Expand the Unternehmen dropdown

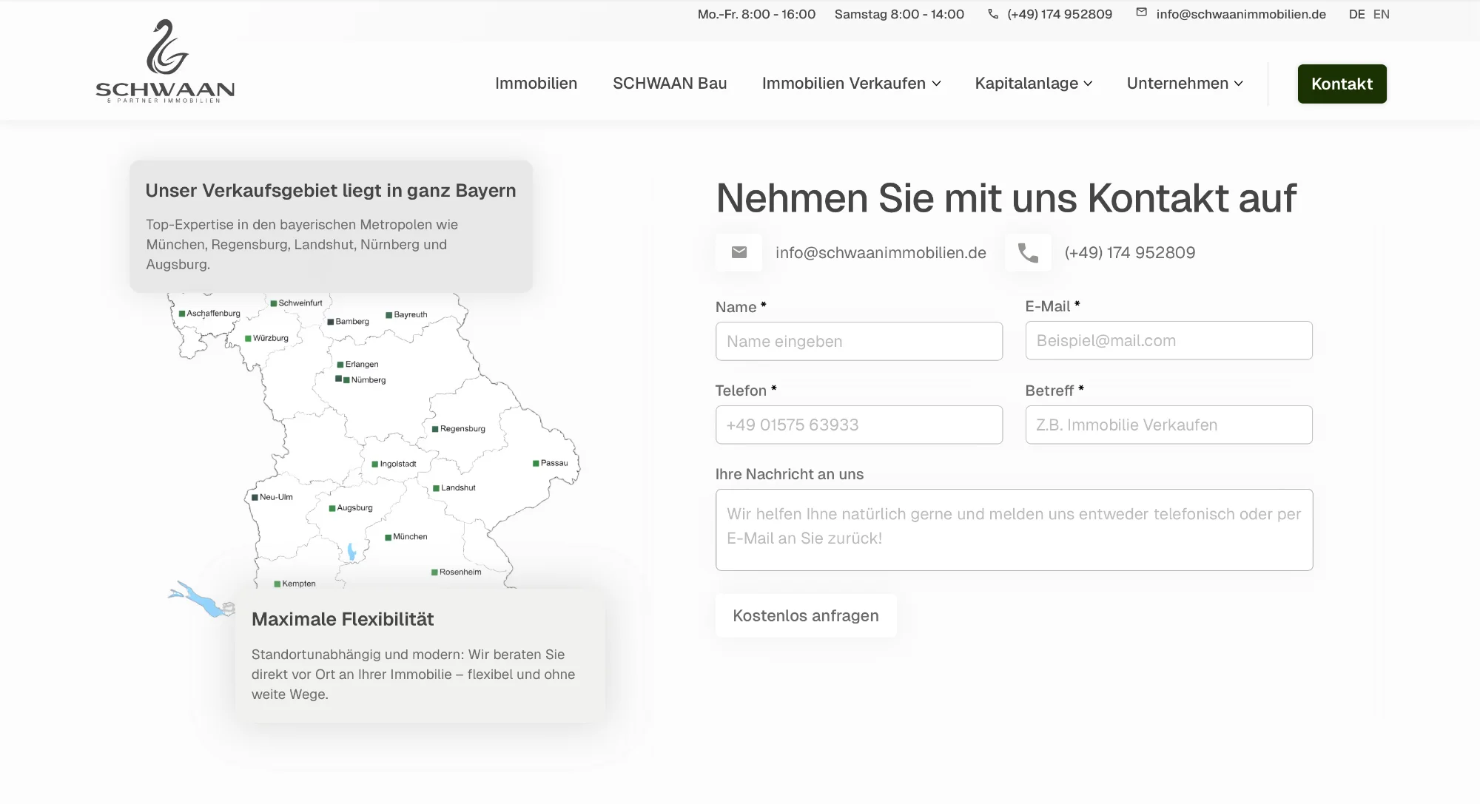tap(1184, 84)
